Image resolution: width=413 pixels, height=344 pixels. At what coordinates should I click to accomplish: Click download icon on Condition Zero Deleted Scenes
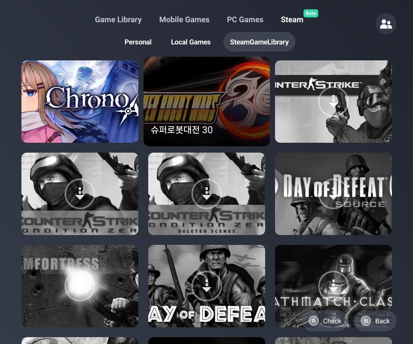coord(206,194)
